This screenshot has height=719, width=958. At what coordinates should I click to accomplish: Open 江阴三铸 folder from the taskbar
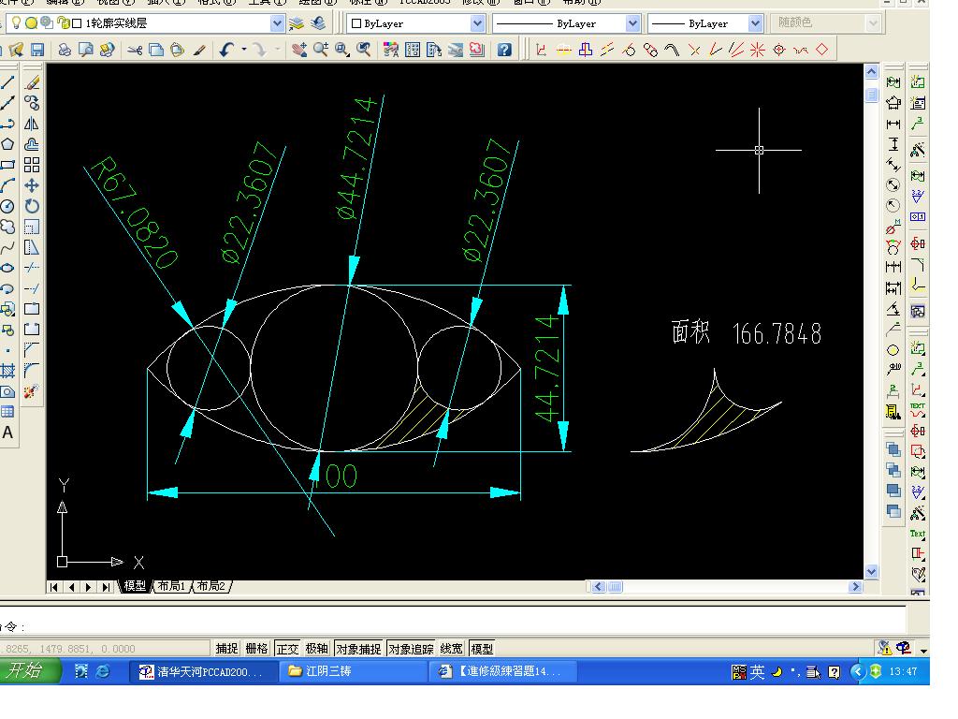(x=353, y=671)
